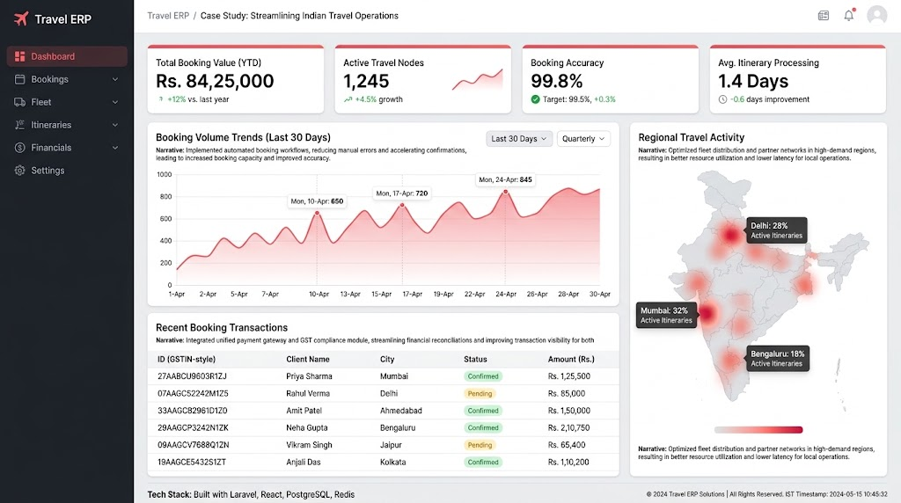Click Pending status badge for Vikram Singh
The width and height of the screenshot is (901, 503).
pyautogui.click(x=480, y=445)
